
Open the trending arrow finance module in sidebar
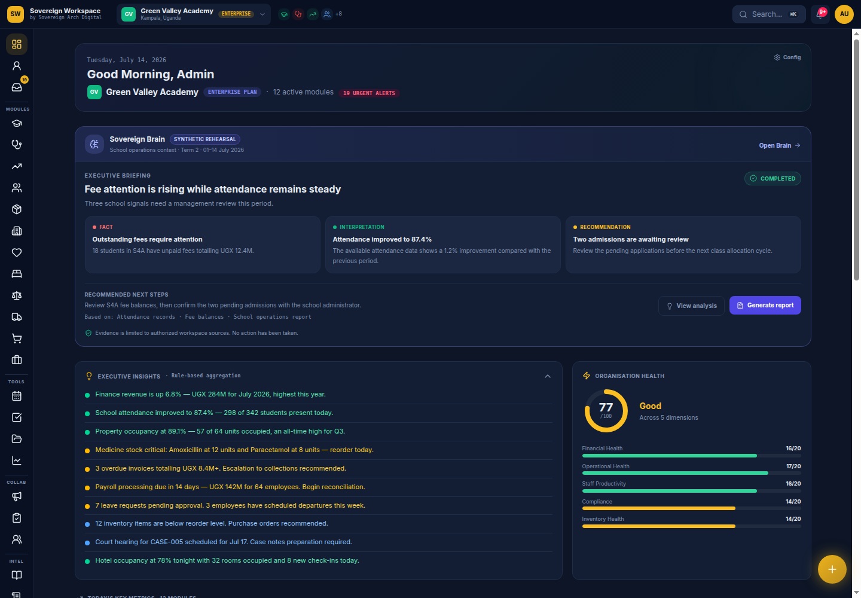pos(17,166)
